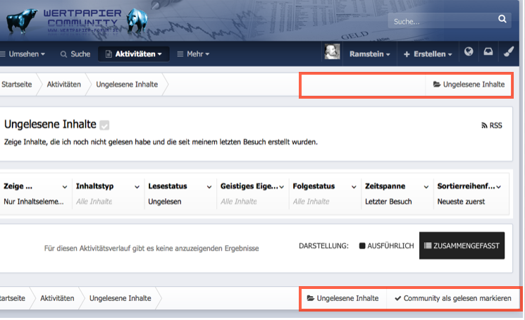Viewport: 525px width, 320px height.
Task: Open the globe notifications icon
Action: coord(469,51)
